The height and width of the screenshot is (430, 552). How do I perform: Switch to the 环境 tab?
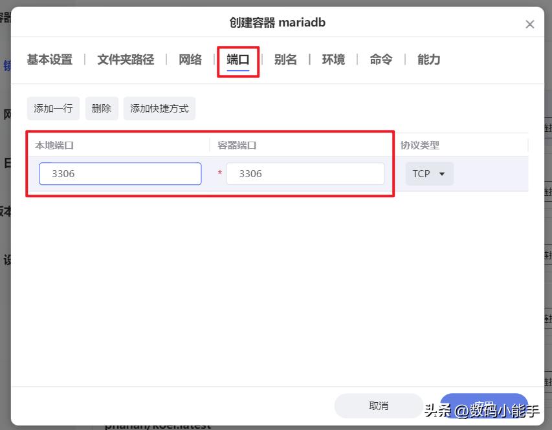click(x=333, y=59)
